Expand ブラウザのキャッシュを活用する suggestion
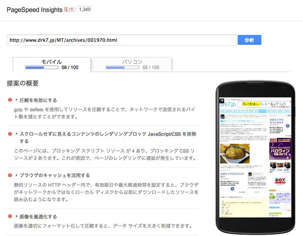Image resolution: width=303 pixels, height=236 pixels. (x=16, y=175)
